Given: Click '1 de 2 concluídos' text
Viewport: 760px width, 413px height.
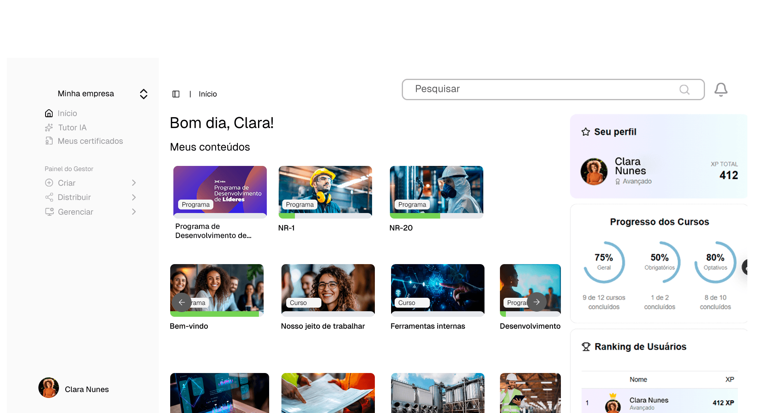Looking at the screenshot, I should pyautogui.click(x=659, y=302).
